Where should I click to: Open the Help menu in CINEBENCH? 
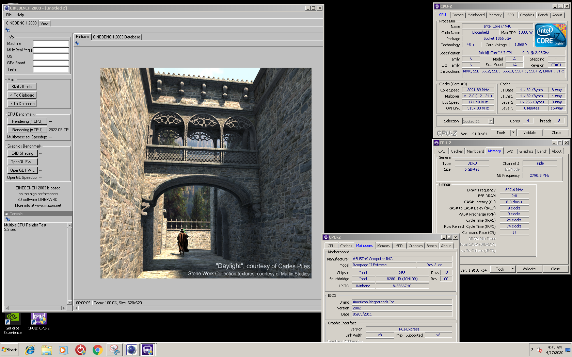point(20,15)
